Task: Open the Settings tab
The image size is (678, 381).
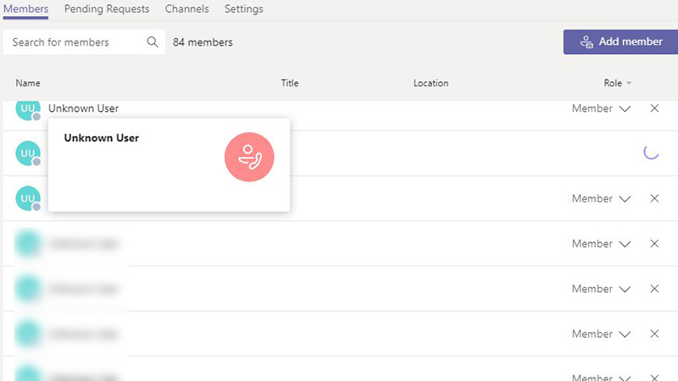Action: 243,9
